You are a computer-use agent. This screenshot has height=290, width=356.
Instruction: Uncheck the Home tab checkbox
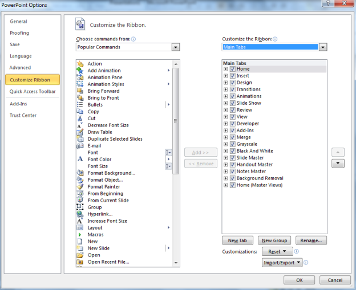[x=233, y=69]
